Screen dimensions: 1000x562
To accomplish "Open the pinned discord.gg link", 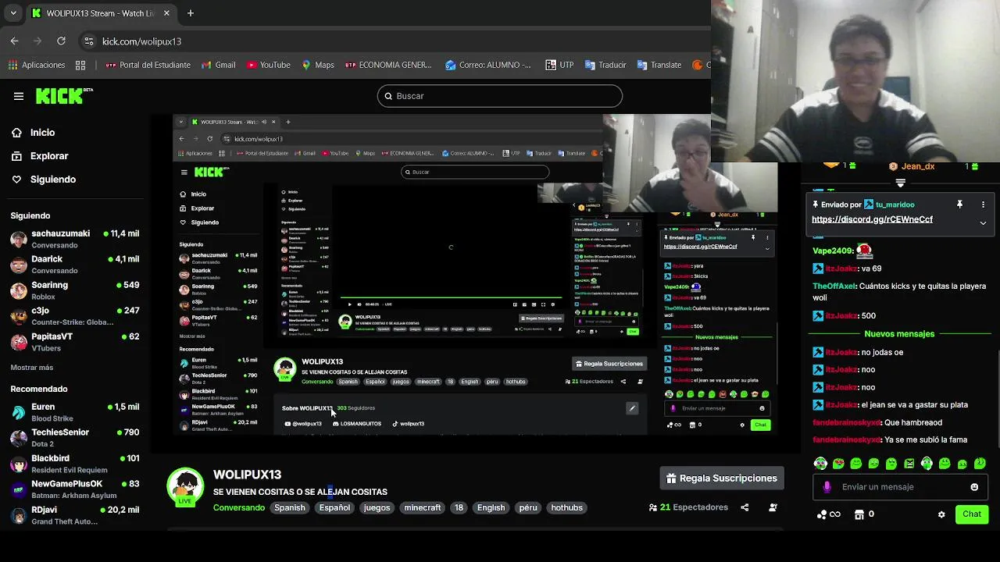I will (872, 219).
